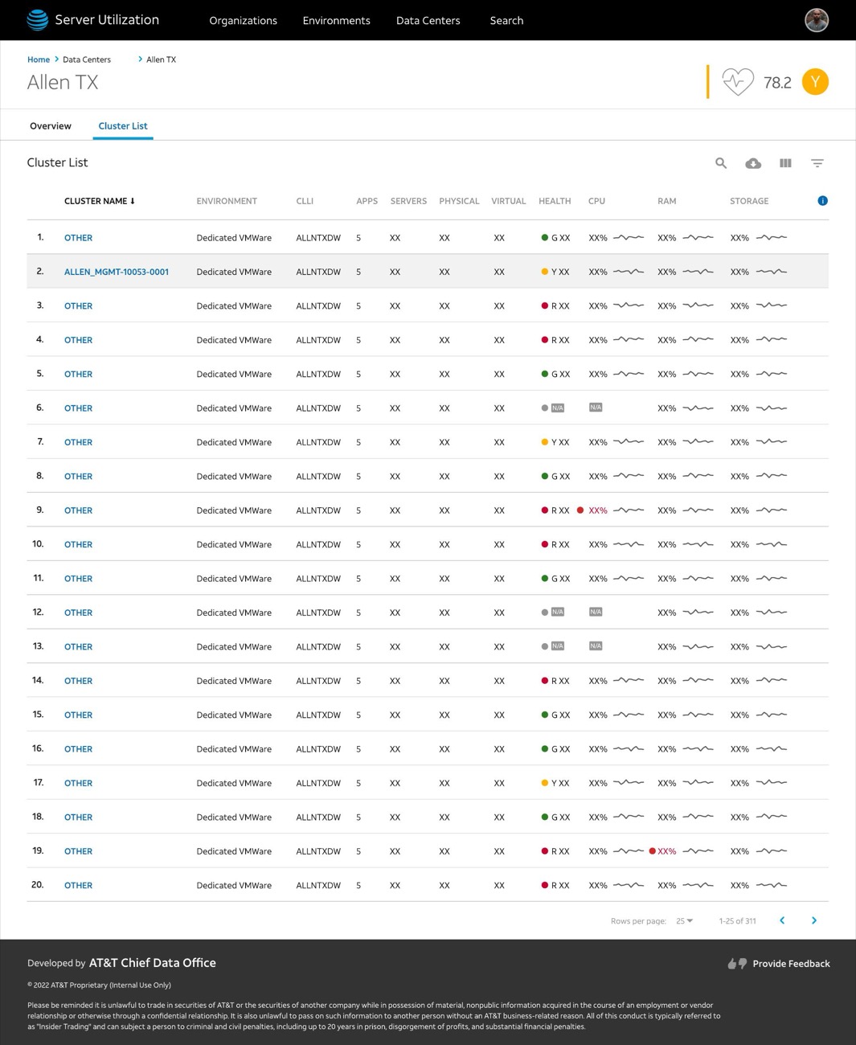Click the blue info icon in table header
This screenshot has height=1045, width=856.
(x=822, y=201)
